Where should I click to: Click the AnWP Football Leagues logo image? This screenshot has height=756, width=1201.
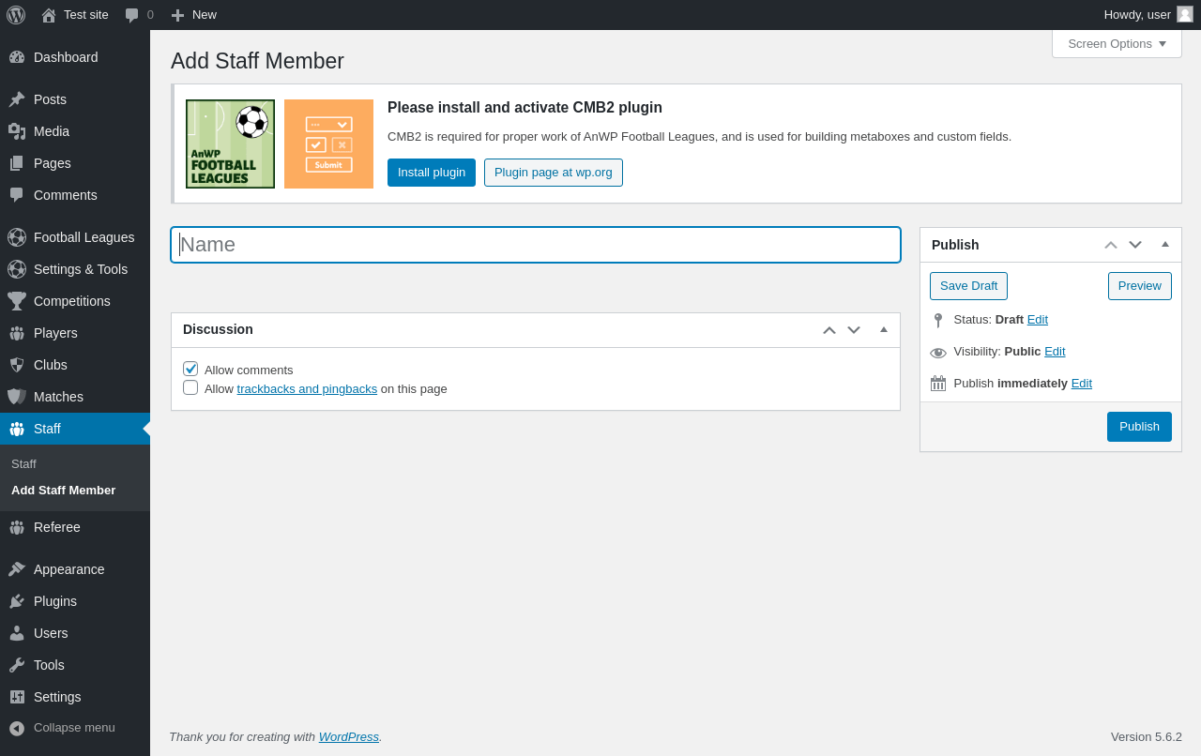[x=230, y=144]
